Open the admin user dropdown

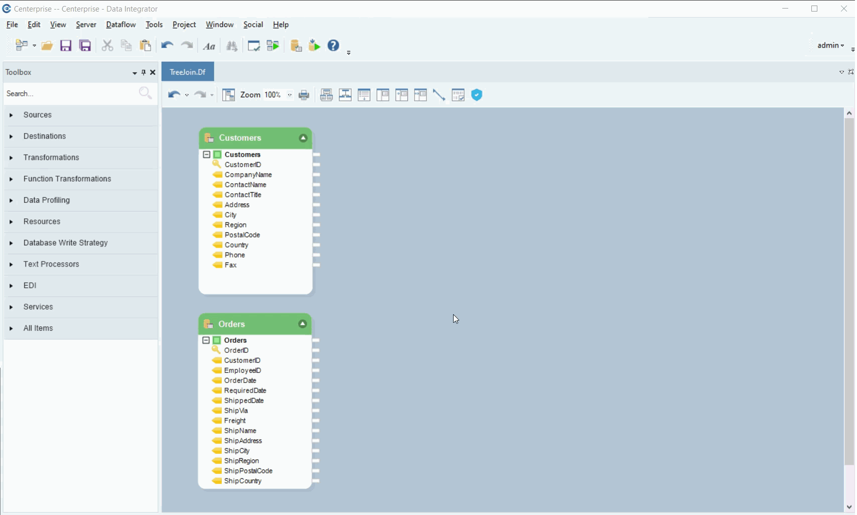(x=830, y=45)
